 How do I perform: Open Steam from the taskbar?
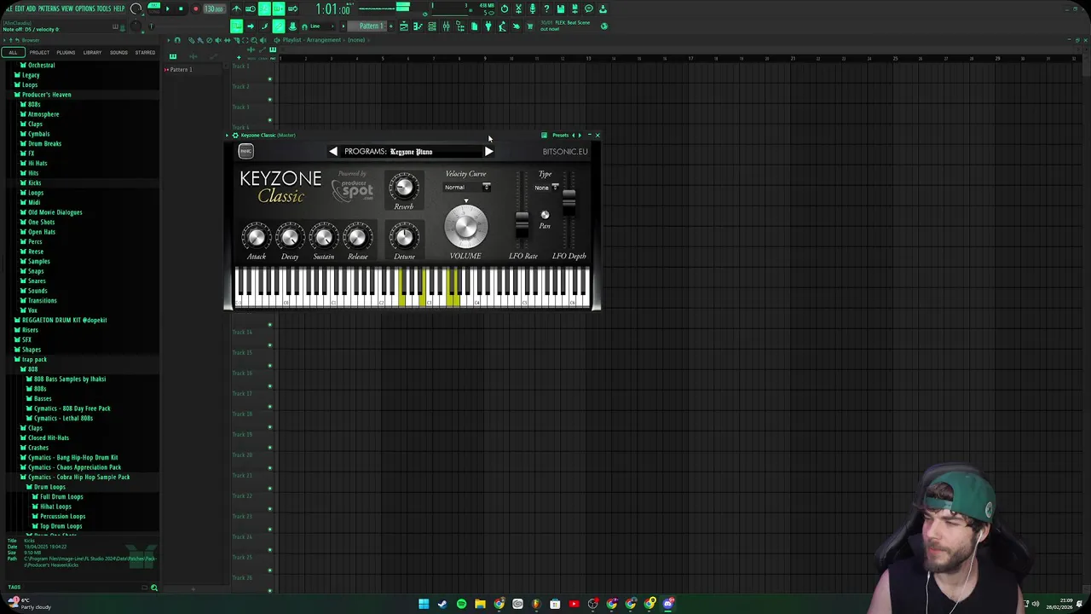point(442,604)
